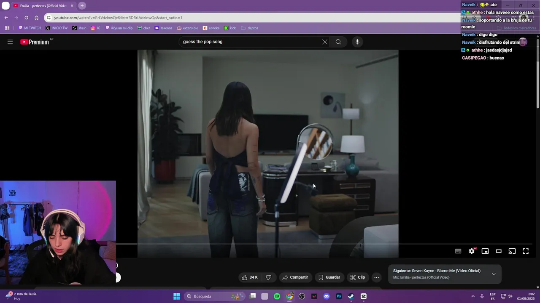Open CapCut from the taskbar
The height and width of the screenshot is (303, 540).
(x=364, y=296)
